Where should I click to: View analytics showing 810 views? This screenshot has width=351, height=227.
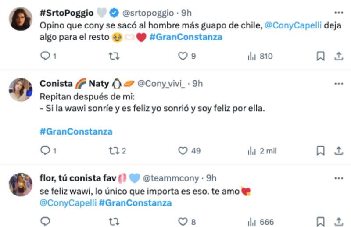pos(260,56)
